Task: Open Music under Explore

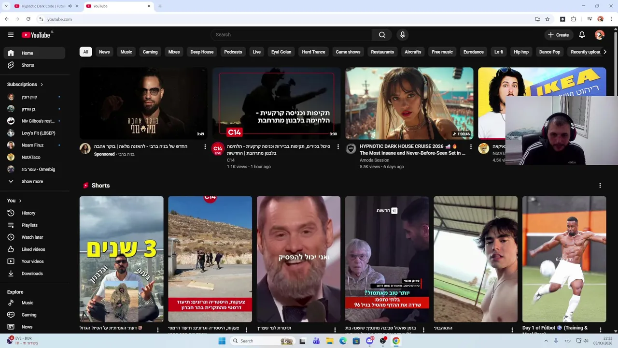Action: coord(34,303)
